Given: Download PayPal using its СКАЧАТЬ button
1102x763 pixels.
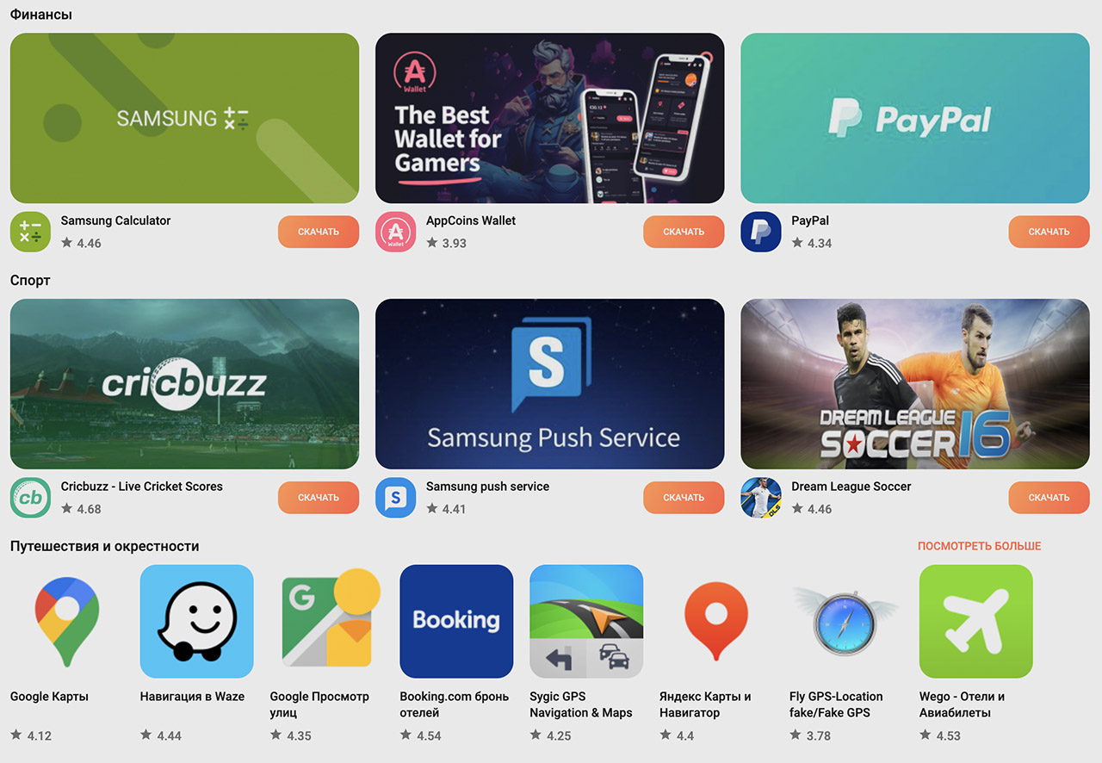Looking at the screenshot, I should click(1049, 232).
